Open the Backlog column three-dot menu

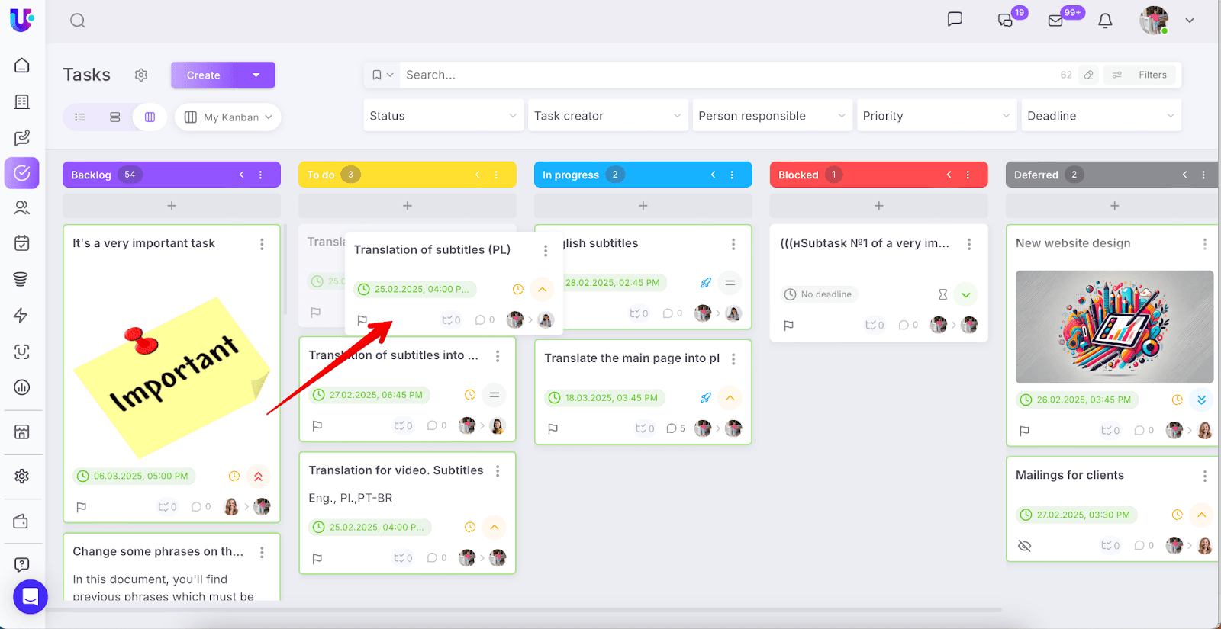[x=261, y=175]
